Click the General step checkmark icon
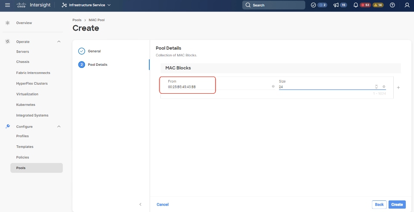The image size is (414, 212). click(82, 51)
